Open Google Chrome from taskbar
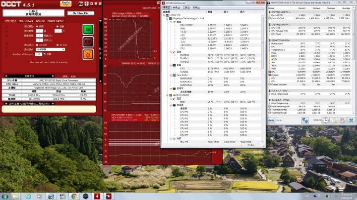The height and width of the screenshot is (200, 357). [74, 197]
